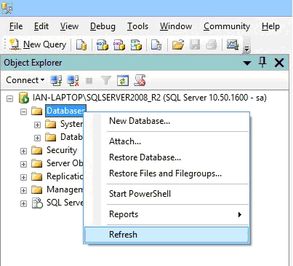Click the Print icon in toolbar
This screenshot has width=293, height=266.
211,44
